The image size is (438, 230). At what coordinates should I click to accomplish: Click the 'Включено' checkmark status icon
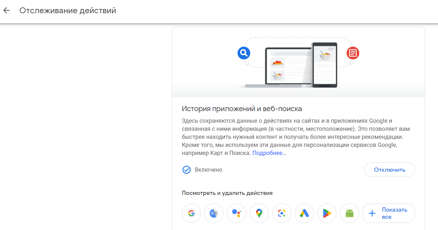[187, 170]
